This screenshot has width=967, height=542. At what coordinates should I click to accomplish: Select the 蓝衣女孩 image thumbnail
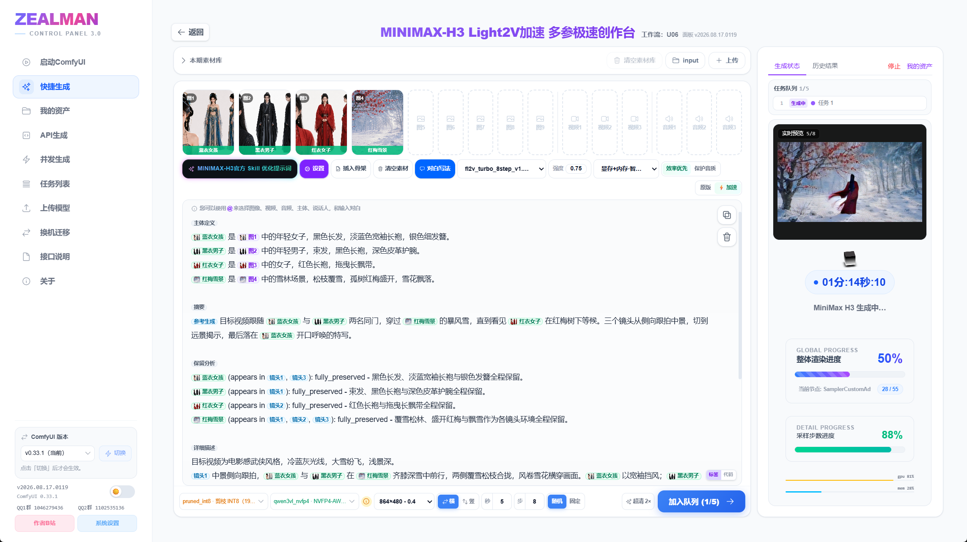pyautogui.click(x=208, y=122)
